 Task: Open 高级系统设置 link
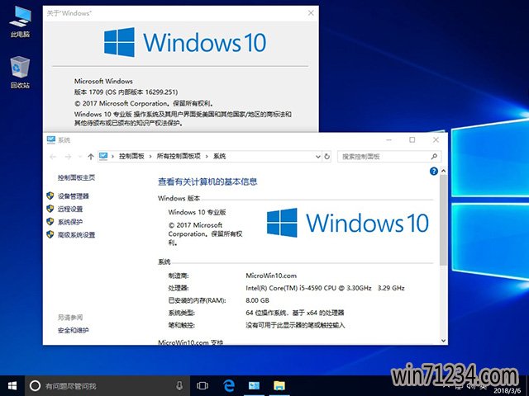coord(76,234)
